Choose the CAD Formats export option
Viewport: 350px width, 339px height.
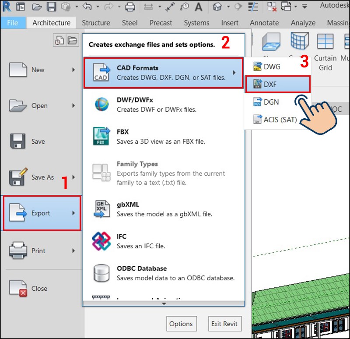[x=163, y=73]
